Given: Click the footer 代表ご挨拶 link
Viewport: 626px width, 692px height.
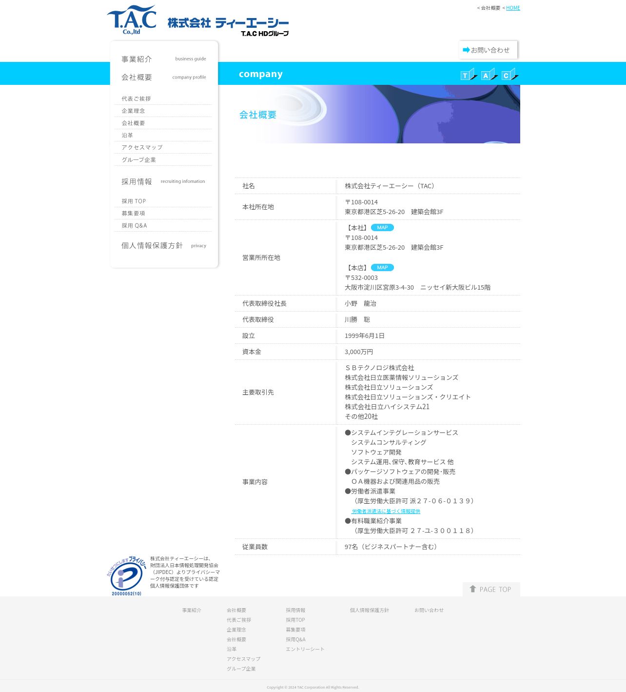Looking at the screenshot, I should click(239, 620).
